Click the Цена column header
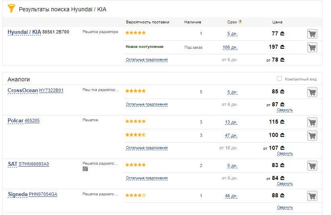Image resolution: width=331 pixels, height=215 pixels. (x=277, y=22)
